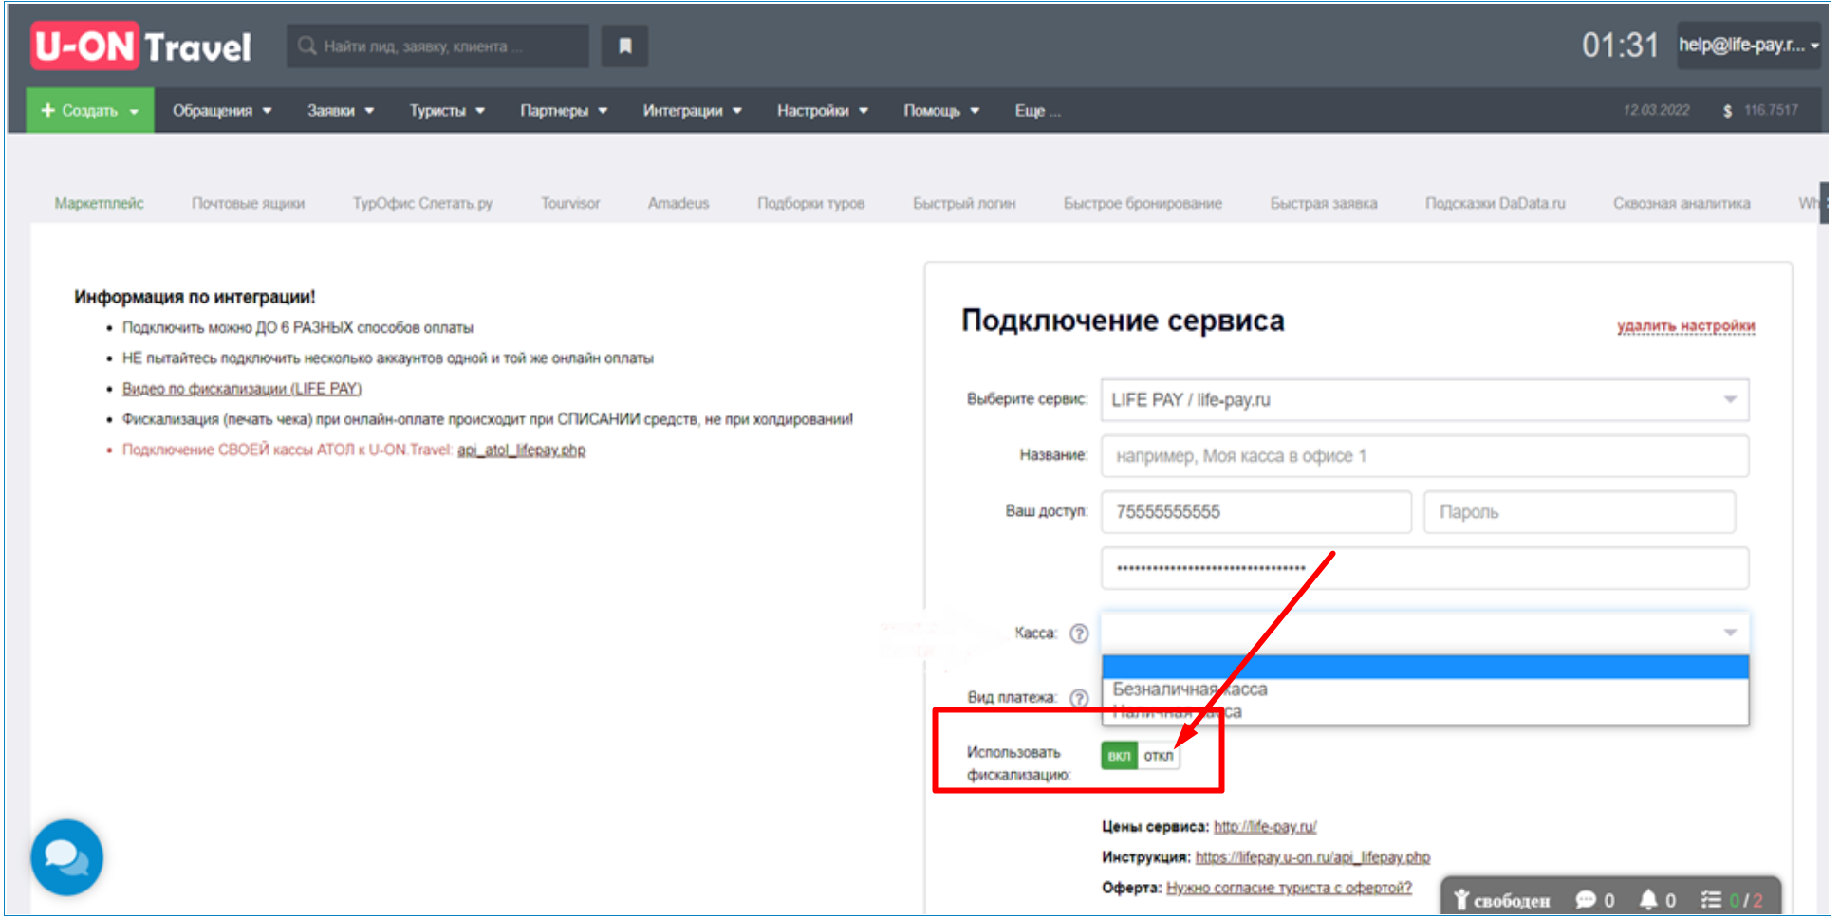Switch to Подборки туров tab

[x=811, y=203]
